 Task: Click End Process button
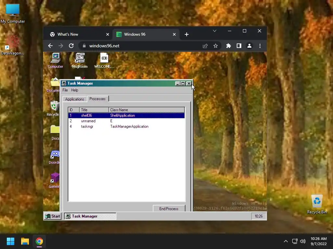[x=169, y=208]
